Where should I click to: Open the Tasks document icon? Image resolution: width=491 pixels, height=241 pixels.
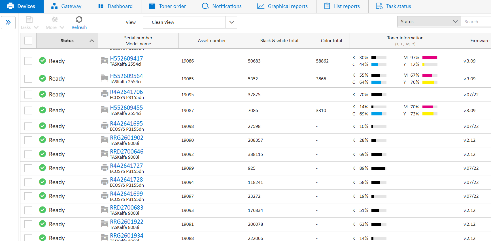click(29, 20)
